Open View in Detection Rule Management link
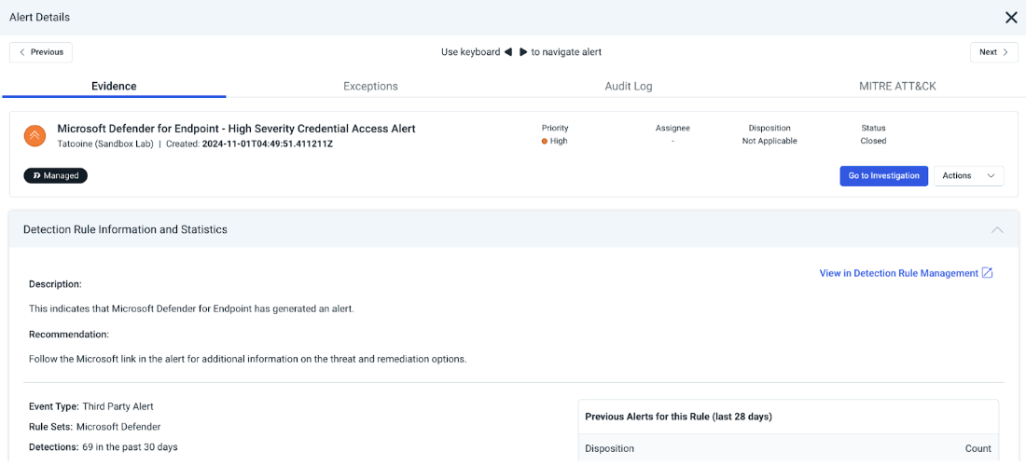Screen dimensions: 1026x466 (x=898, y=273)
